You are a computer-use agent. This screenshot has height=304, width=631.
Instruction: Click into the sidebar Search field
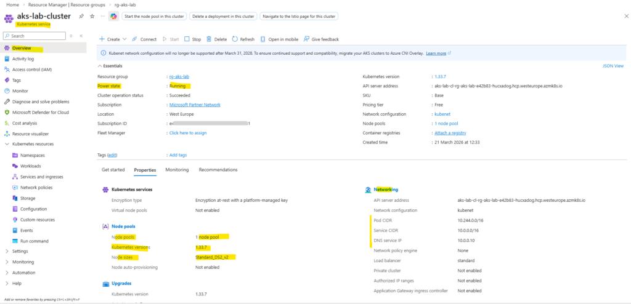point(34,36)
